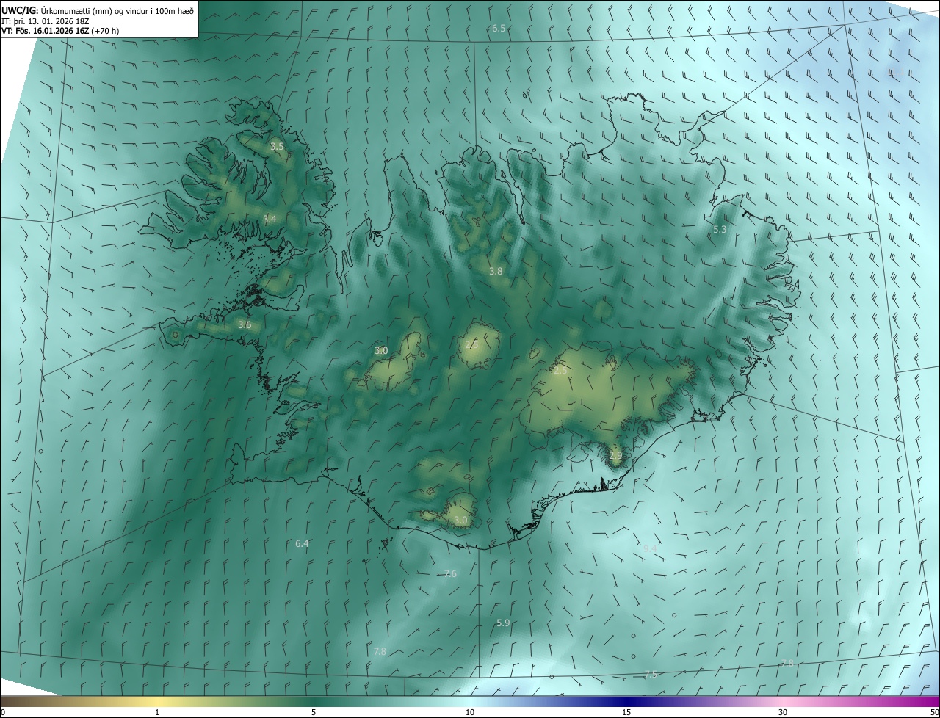Select the colorbar tick label 50
Screen dimensions: 940x718
pyautogui.click(x=934, y=712)
